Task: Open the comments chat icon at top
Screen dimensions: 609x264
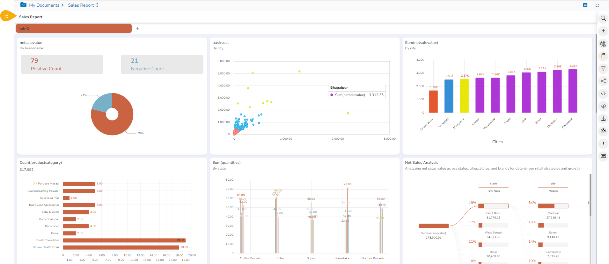Action: click(585, 5)
